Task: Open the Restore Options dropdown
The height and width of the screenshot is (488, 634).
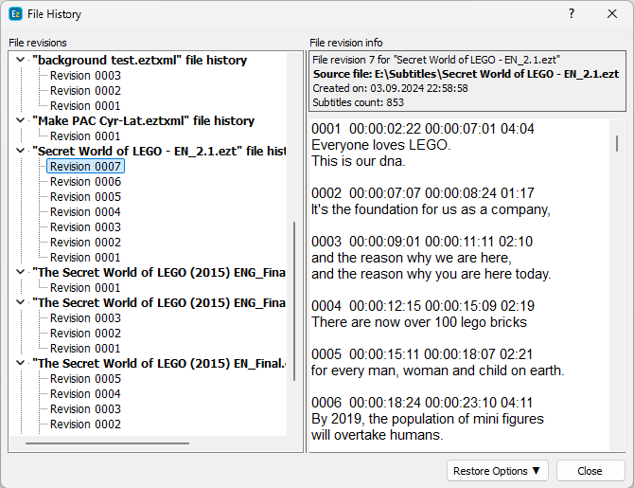Action: [x=497, y=471]
